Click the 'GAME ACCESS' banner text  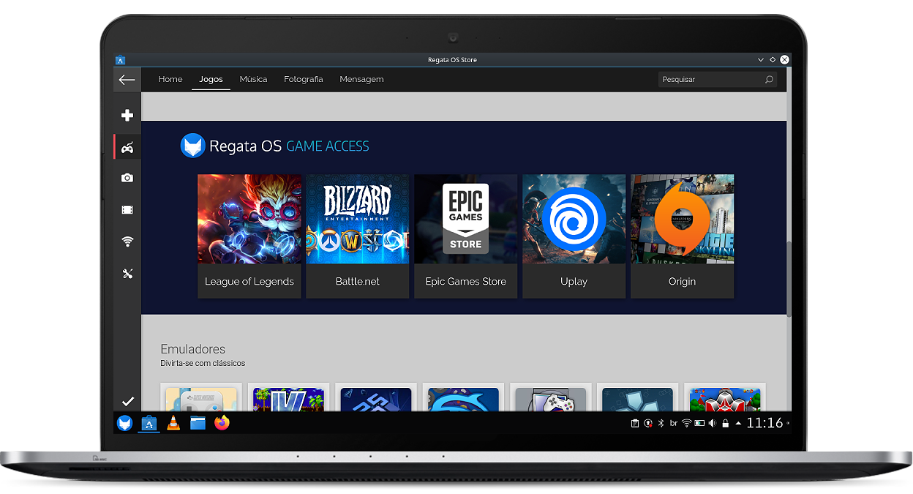(x=328, y=146)
